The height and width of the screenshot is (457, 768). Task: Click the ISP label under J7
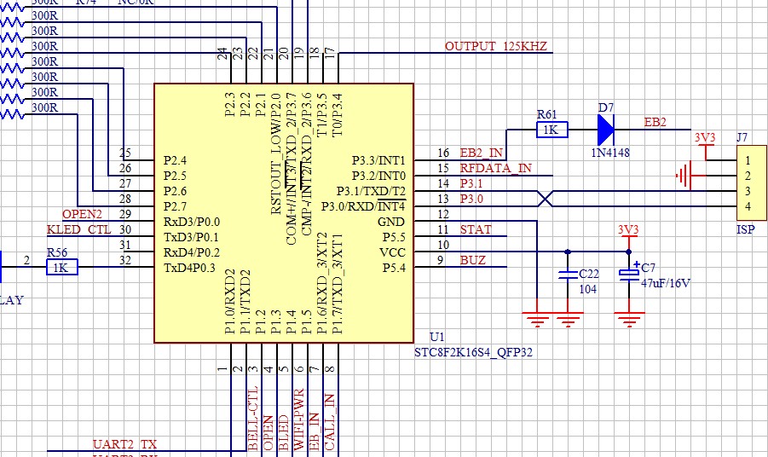point(746,229)
